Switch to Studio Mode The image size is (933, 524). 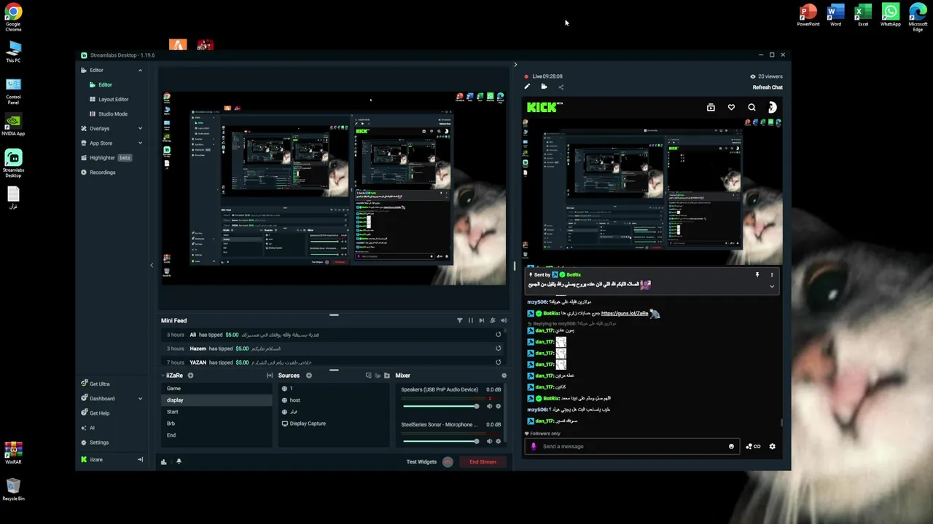[113, 114]
